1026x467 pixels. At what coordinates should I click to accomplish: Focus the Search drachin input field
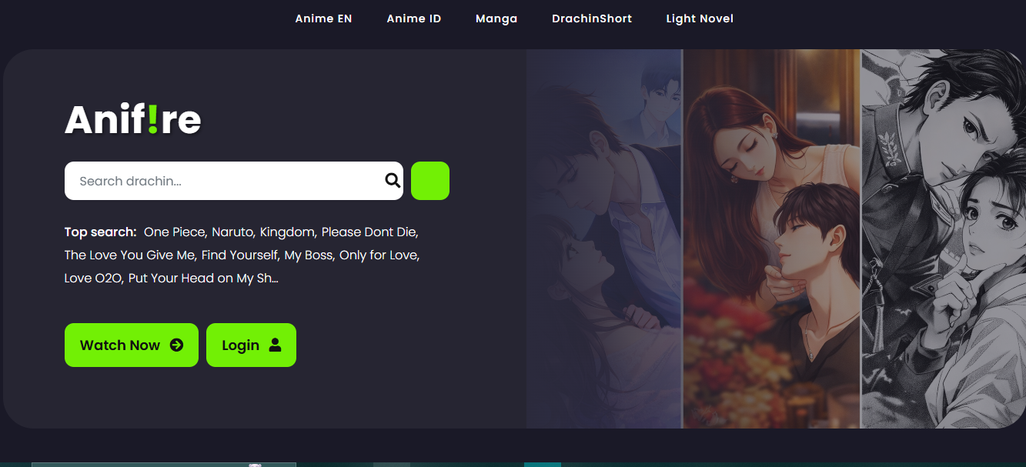point(223,181)
